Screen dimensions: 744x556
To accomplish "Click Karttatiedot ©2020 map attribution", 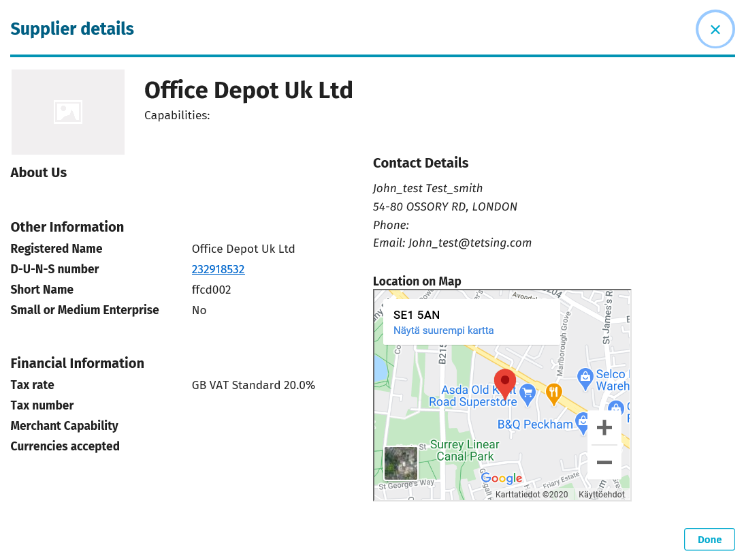I will pos(532,494).
